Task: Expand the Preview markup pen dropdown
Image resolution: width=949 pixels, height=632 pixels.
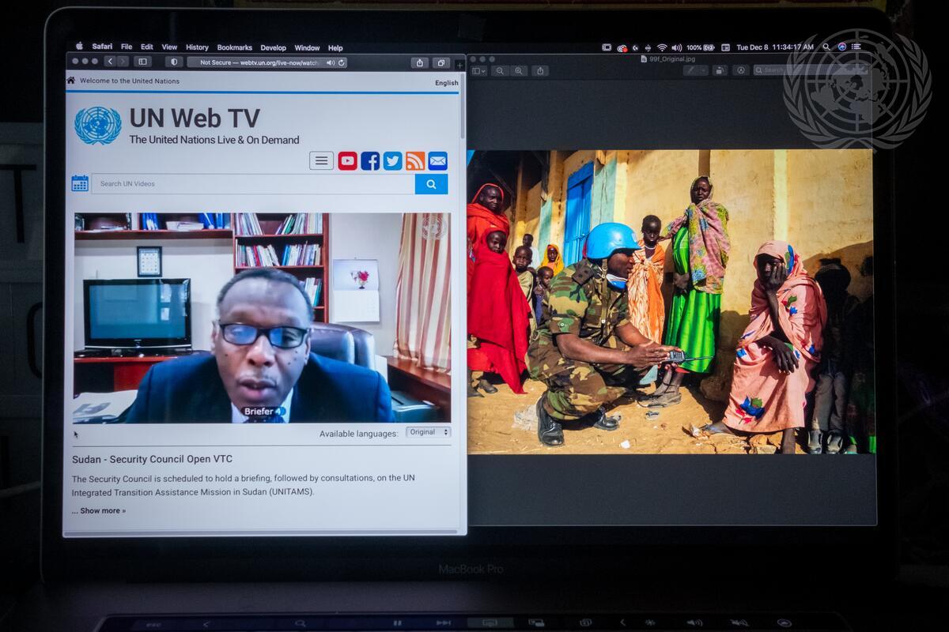Action: tap(694, 70)
